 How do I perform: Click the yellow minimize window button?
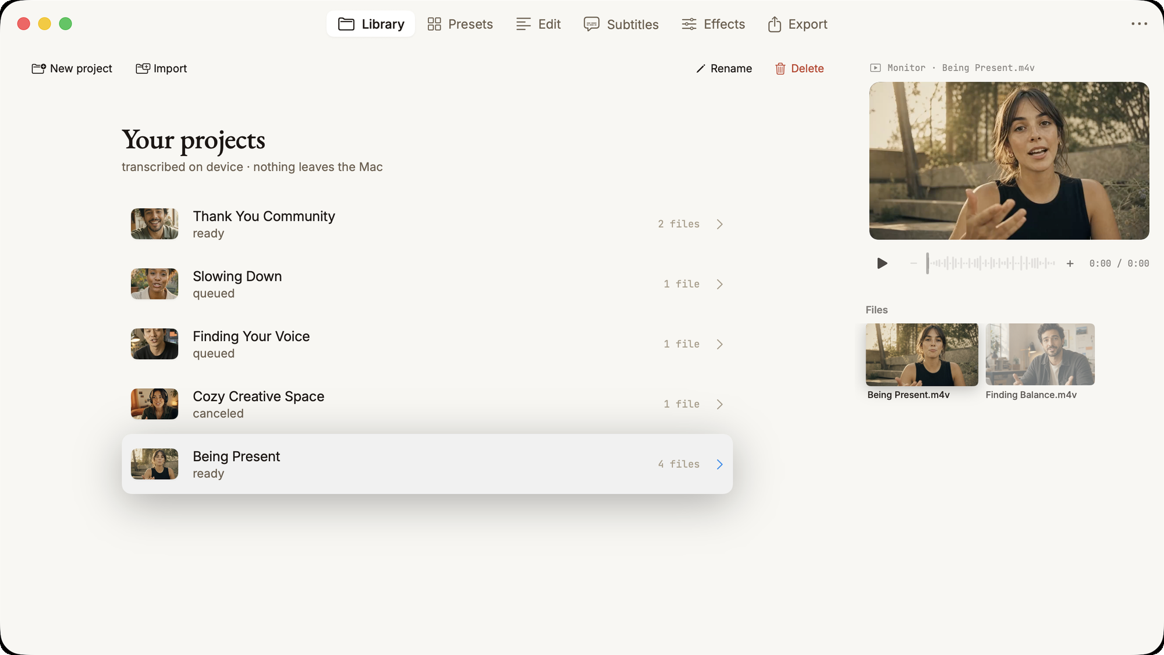(45, 24)
